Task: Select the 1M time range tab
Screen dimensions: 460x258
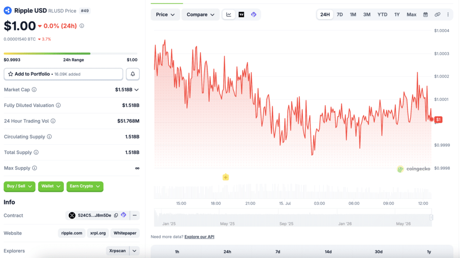Action: (x=353, y=14)
